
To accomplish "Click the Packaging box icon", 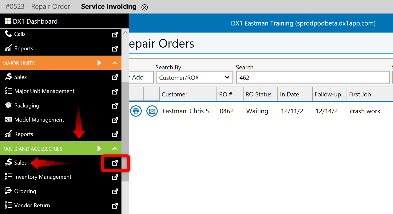I will (8, 105).
